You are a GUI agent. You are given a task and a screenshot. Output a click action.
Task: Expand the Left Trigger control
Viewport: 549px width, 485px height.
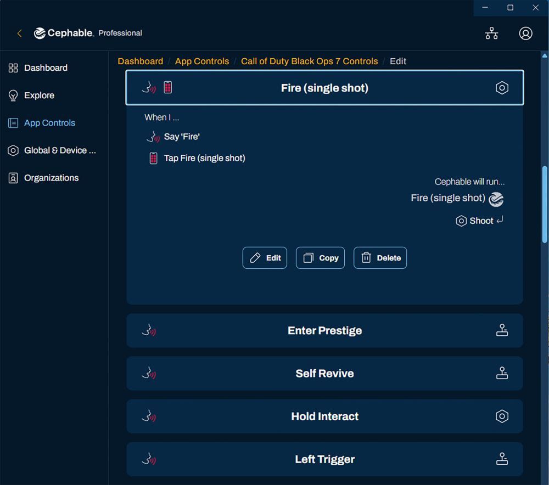click(x=324, y=459)
